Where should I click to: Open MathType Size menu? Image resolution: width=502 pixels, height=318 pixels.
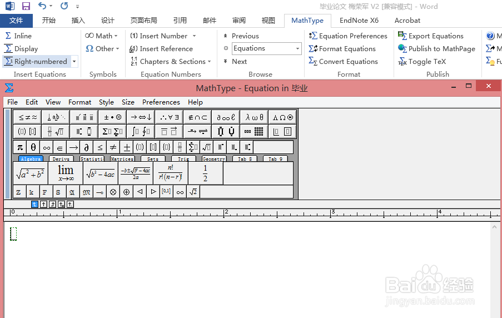[x=128, y=102]
